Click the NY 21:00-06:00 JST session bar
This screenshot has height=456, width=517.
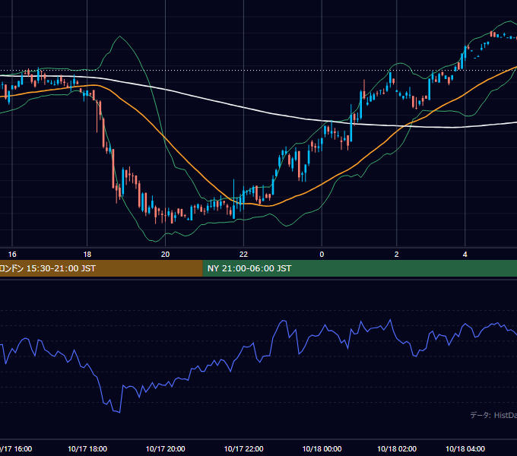pos(360,268)
